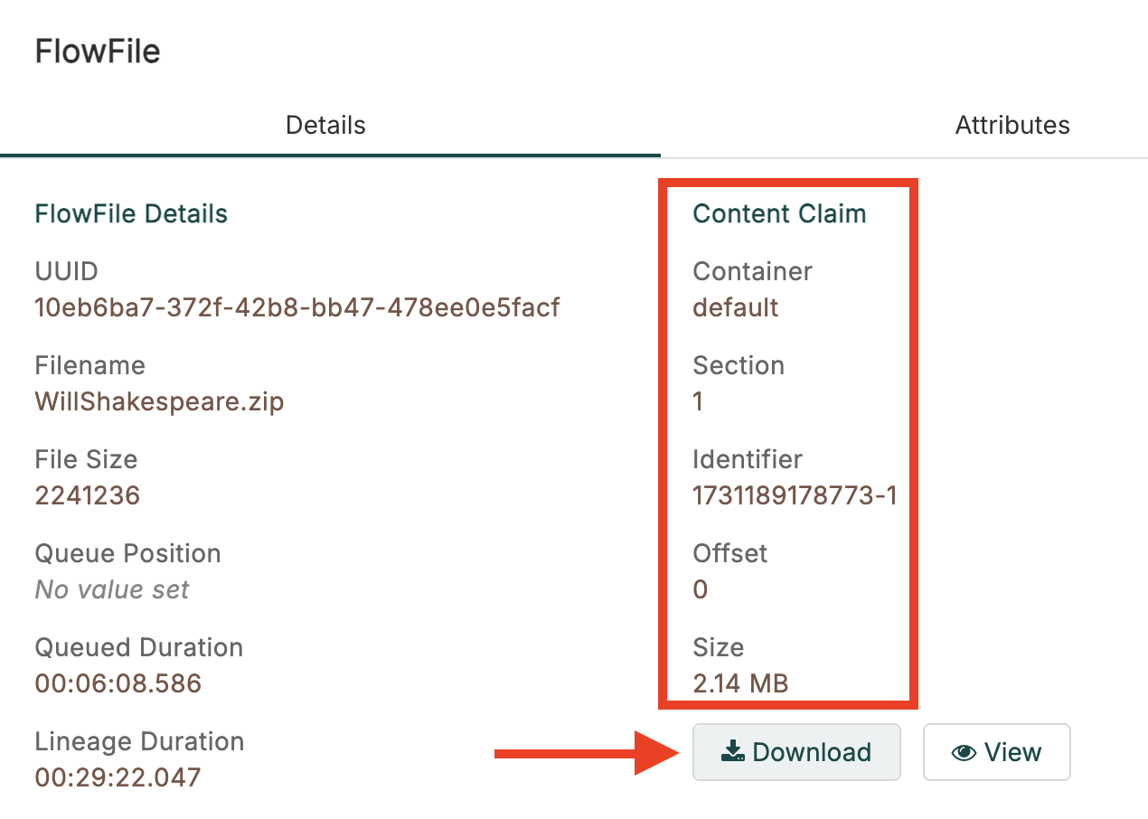This screenshot has height=819, width=1148.
Task: Click the Offset value 0
Action: [x=700, y=589]
